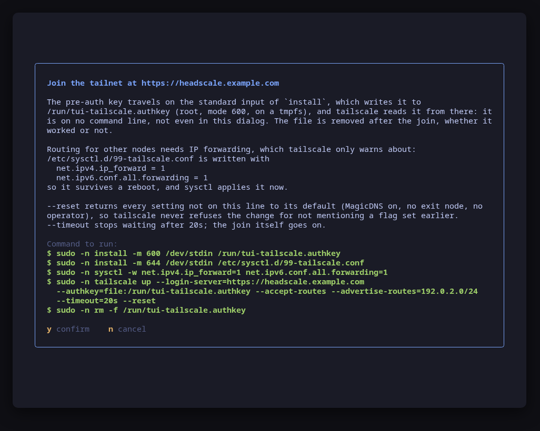Click the 'net.ipv6.conf.all.forwarding = 1' setting line
Image resolution: width=540 pixels, height=431 pixels.
[x=132, y=178]
